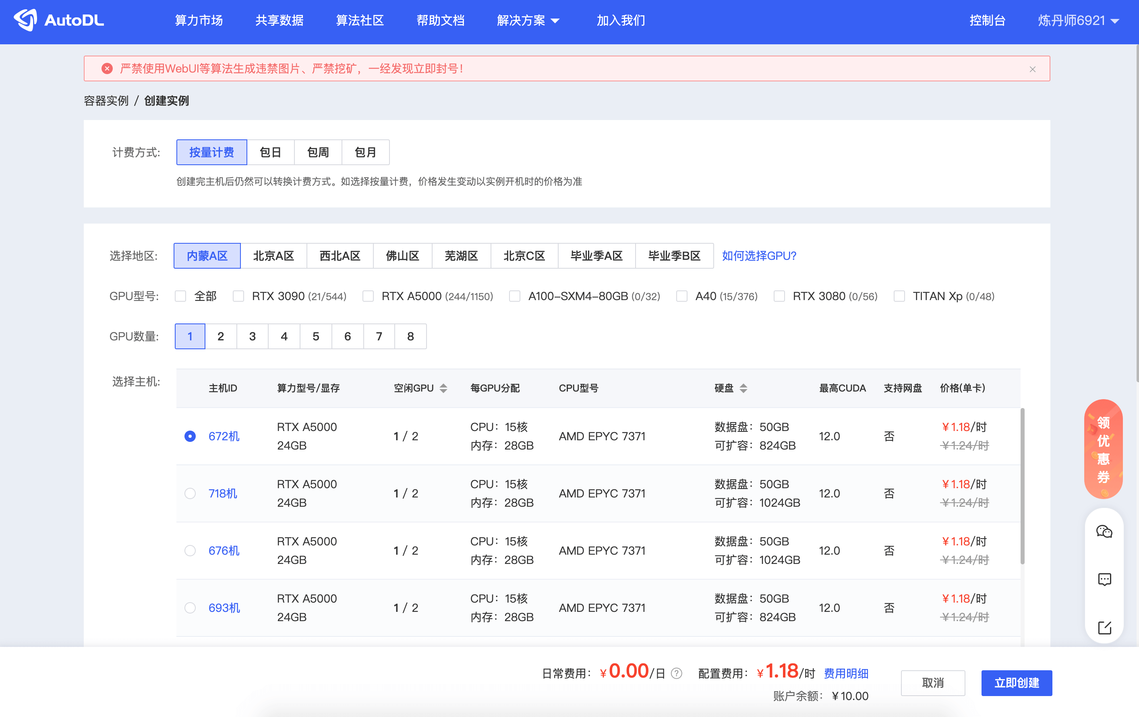Set GPU数量 to 5

click(x=316, y=336)
